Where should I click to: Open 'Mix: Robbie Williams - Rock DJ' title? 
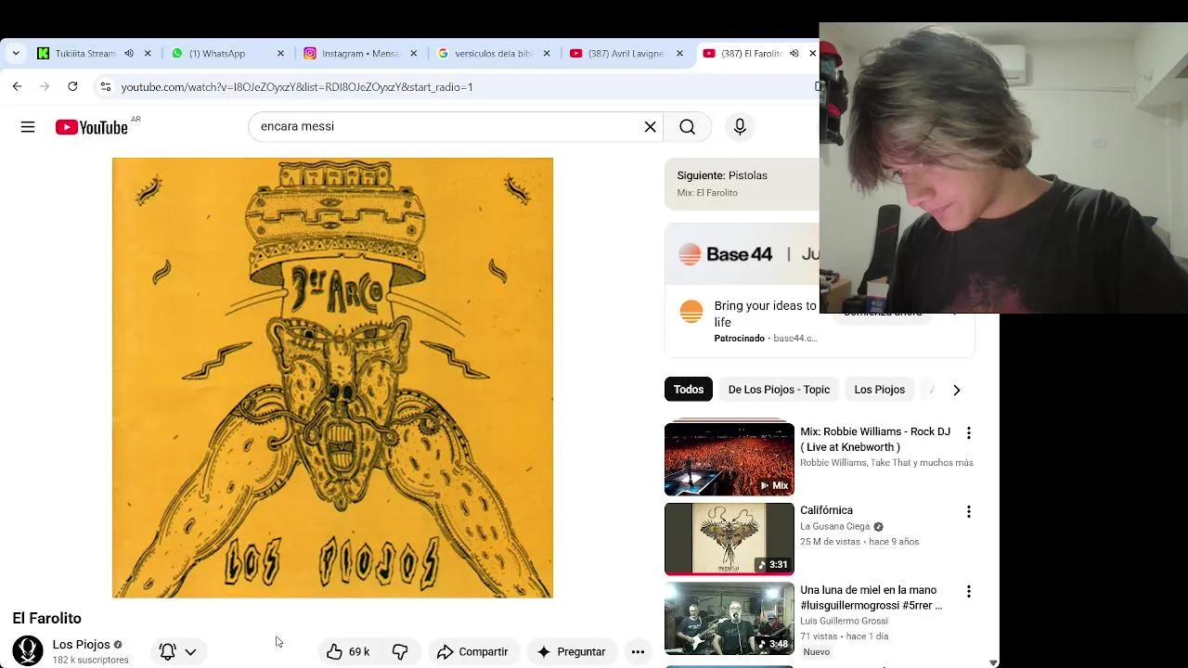[875, 439]
